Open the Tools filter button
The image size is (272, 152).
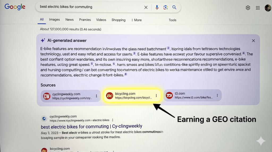172,20
